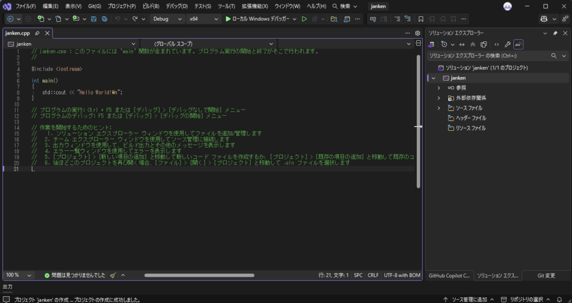Open the janken project scope dropdown
Image resolution: width=572 pixels, height=303 pixels.
click(x=72, y=44)
